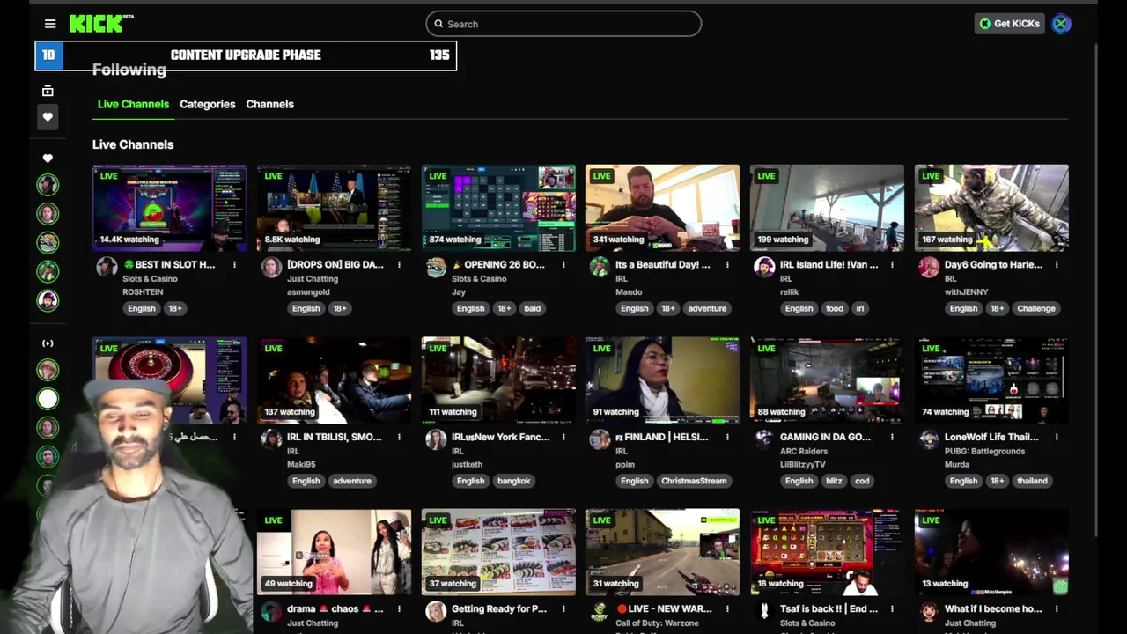Open the 341 watching Mando stream thumbnail
Viewport: 1127px width, 634px height.
tap(663, 208)
